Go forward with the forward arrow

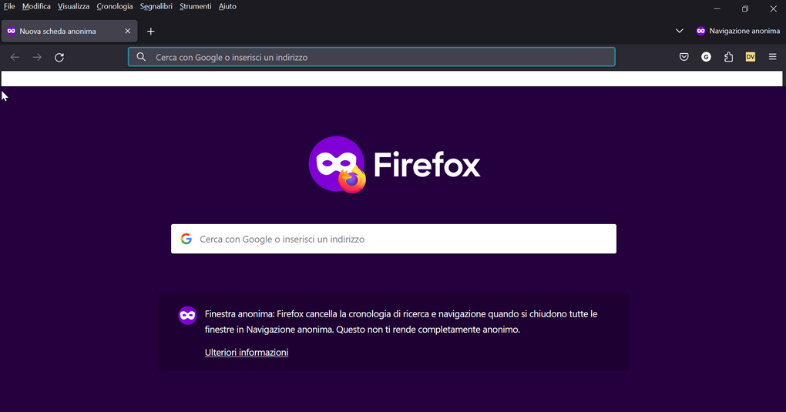pyautogui.click(x=37, y=57)
